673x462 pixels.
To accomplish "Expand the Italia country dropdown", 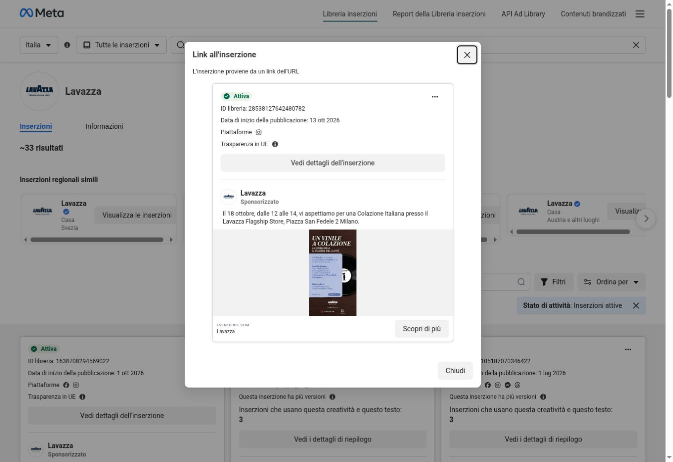I will 39,45.
